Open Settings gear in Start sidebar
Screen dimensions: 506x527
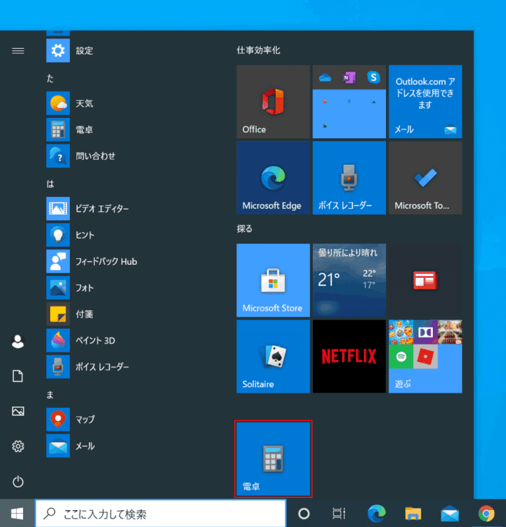(18, 447)
